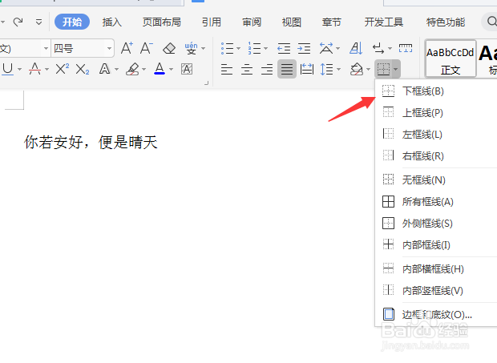This screenshot has height=363, width=497.
Task: Click the bullet list icon
Action: click(x=228, y=48)
